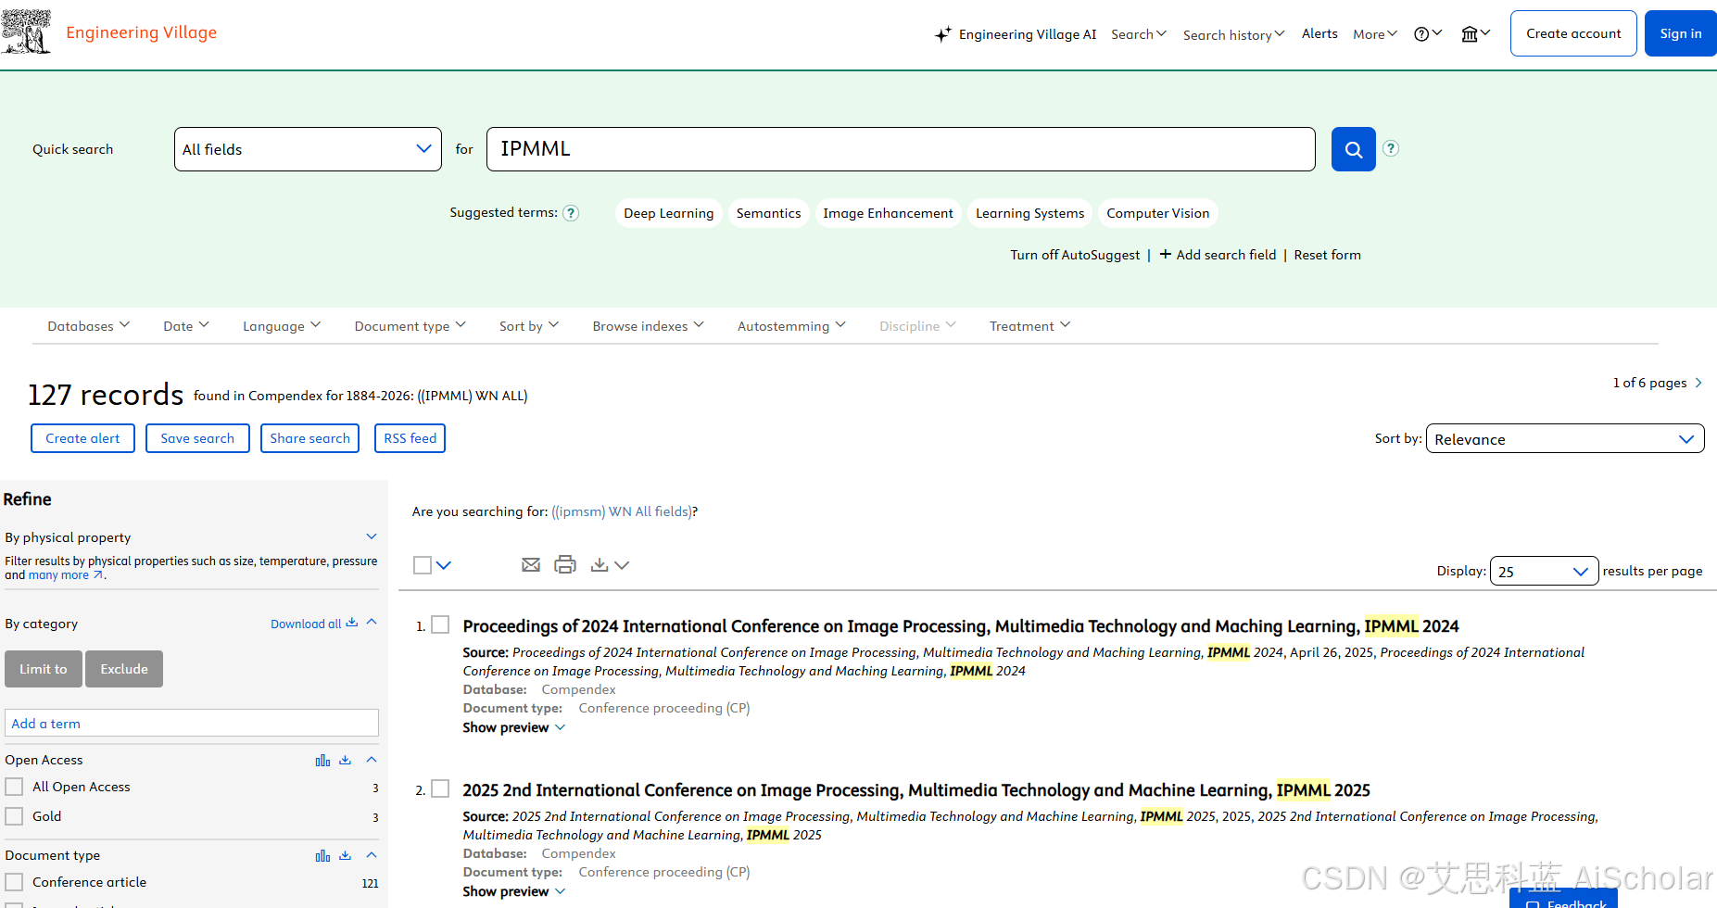Tick the Gold open access checkbox
This screenshot has width=1717, height=908.
click(x=14, y=816)
